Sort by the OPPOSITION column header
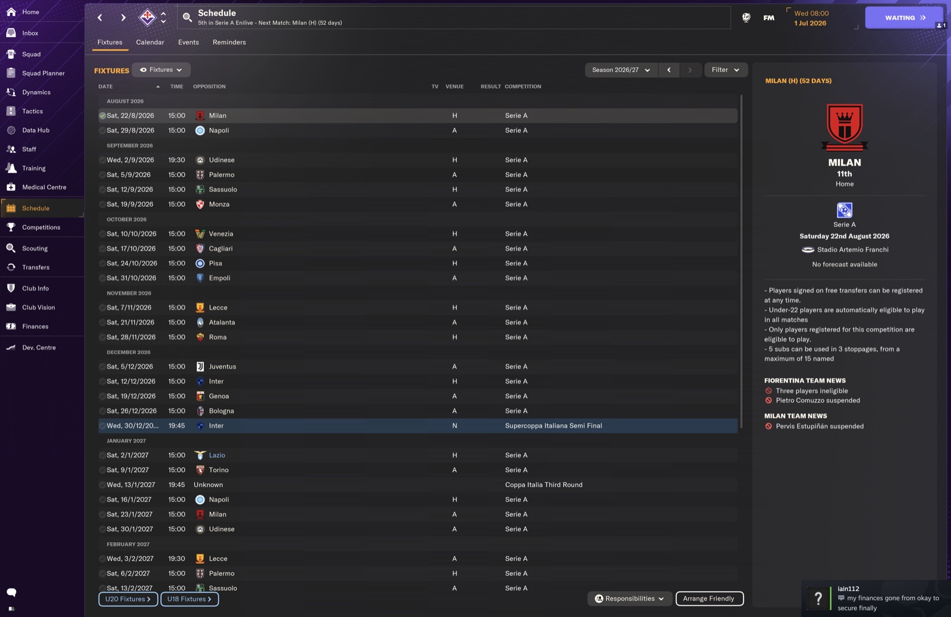This screenshot has height=617, width=951. (x=209, y=87)
